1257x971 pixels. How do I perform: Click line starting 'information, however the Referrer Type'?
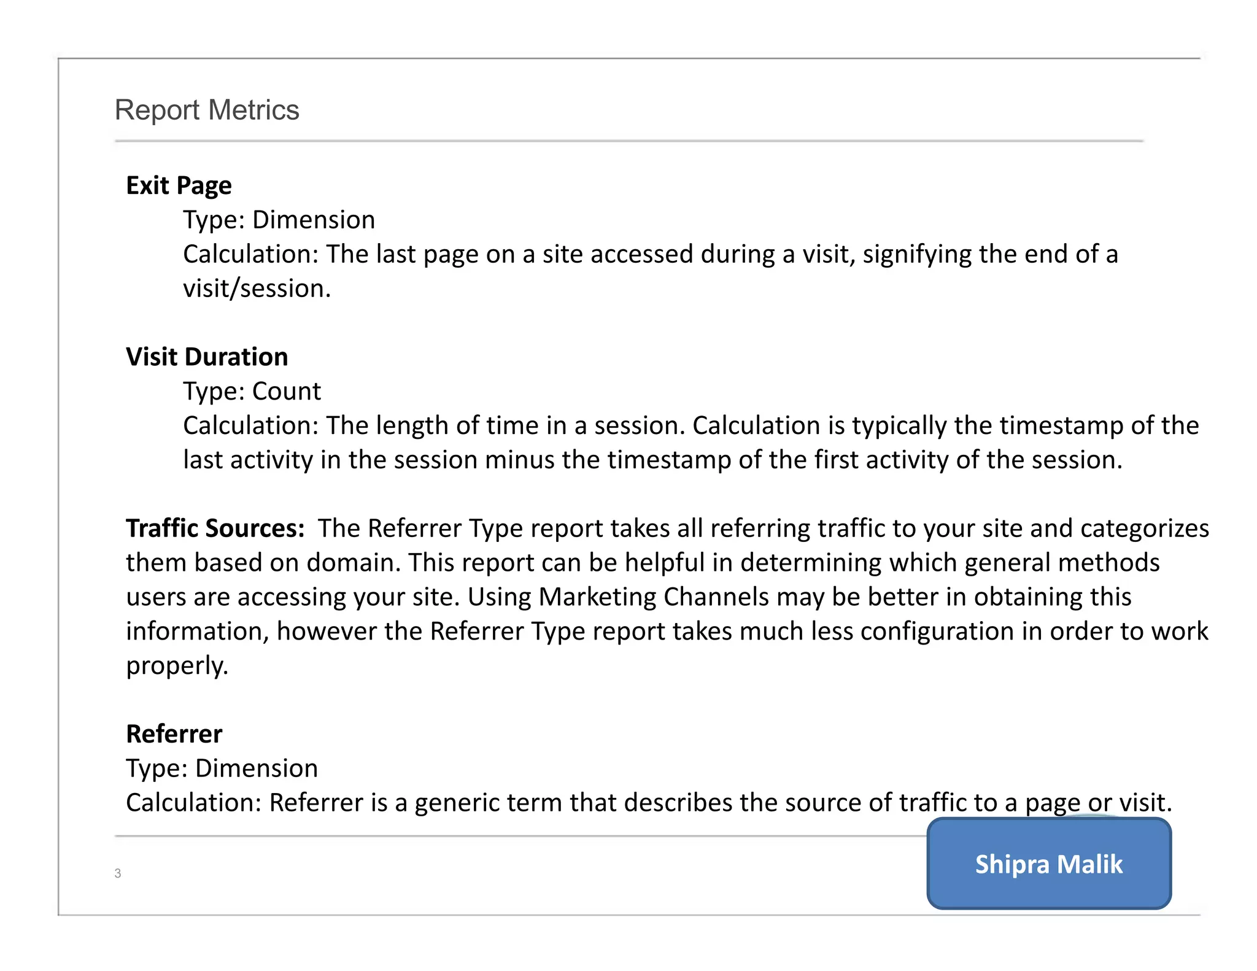point(667,631)
